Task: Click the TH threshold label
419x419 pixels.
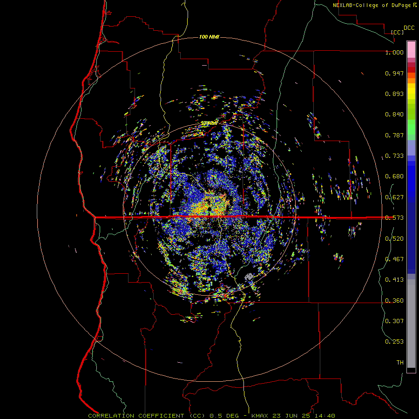Action: pyautogui.click(x=400, y=362)
